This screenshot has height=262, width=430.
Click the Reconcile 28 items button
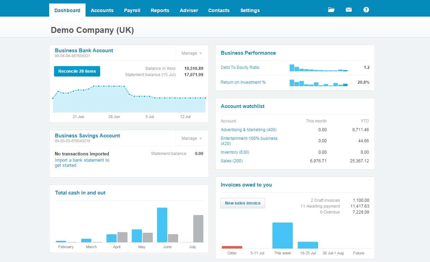pos(77,71)
